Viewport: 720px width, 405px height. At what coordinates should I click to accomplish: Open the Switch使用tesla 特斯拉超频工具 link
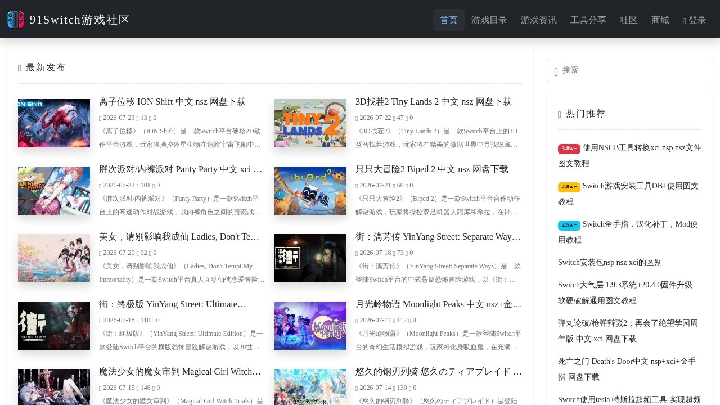[629, 400]
